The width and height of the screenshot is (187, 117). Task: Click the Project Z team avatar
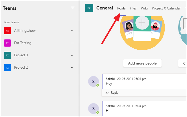click(7, 68)
